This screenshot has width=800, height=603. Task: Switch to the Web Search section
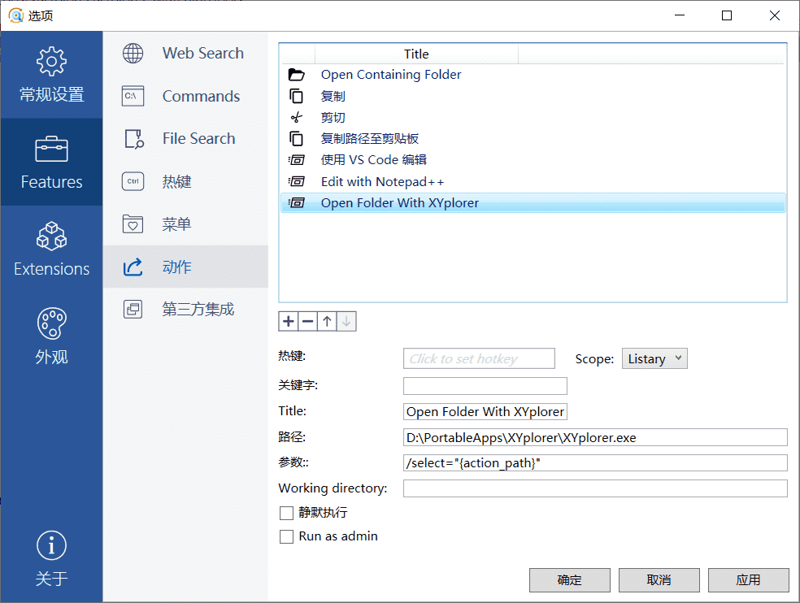point(202,54)
